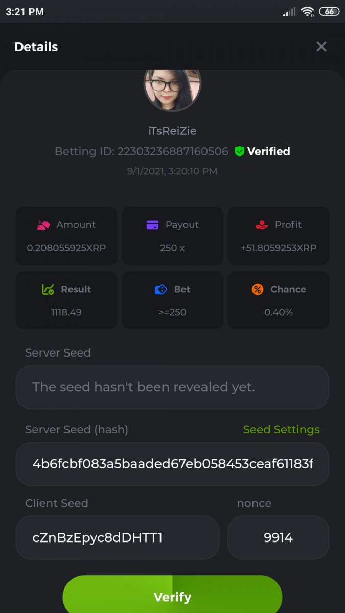
Task: Tap the green Verified shield icon
Action: tap(239, 151)
